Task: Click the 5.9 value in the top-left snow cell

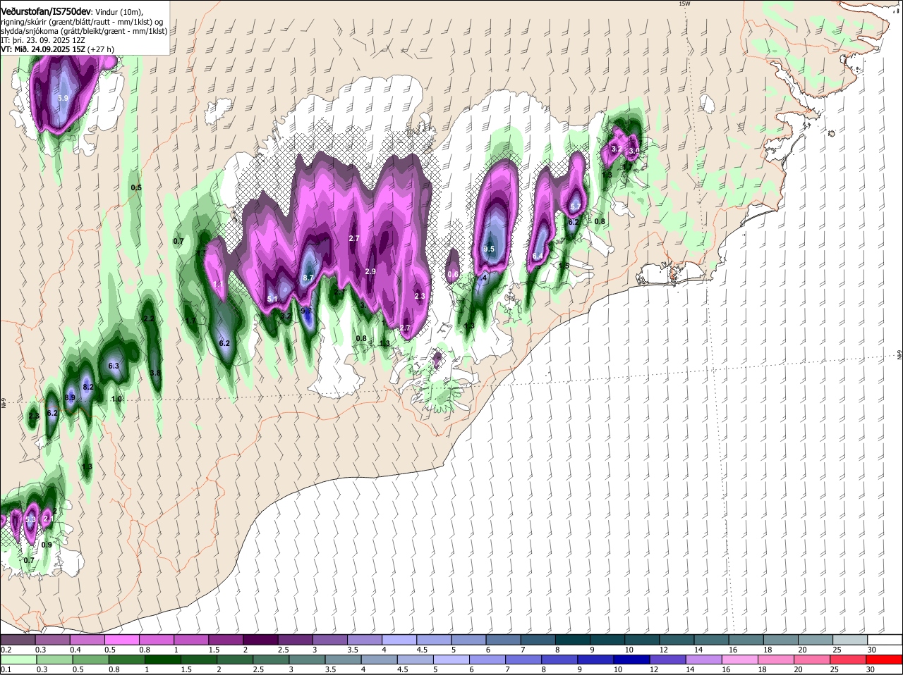Action: coord(63,98)
